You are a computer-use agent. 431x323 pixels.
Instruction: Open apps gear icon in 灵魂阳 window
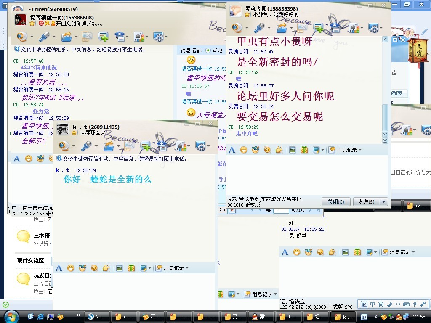(373, 28)
